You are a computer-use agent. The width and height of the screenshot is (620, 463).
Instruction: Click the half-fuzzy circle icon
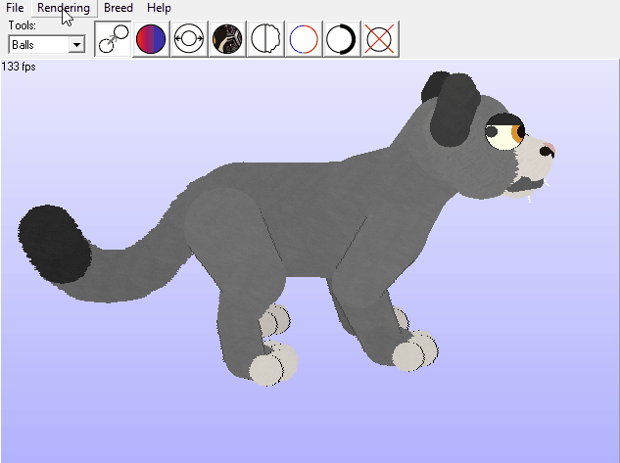[266, 39]
